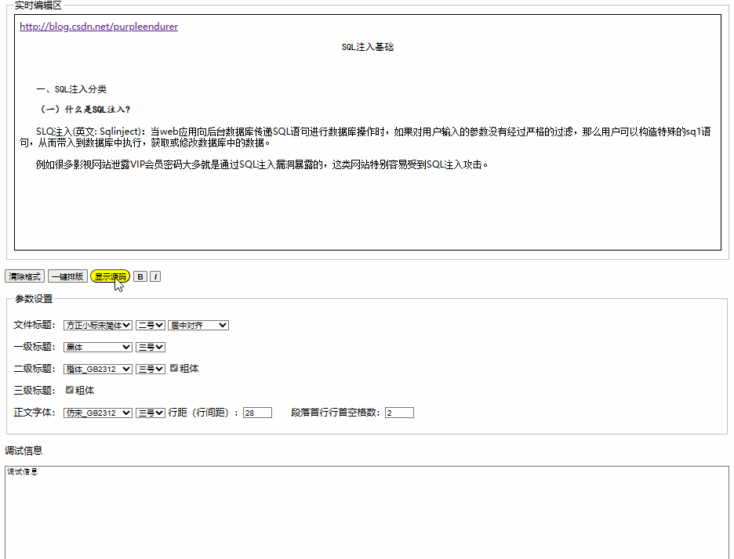Toggle italic formatting with the I icon
The image size is (734, 559).
point(155,276)
